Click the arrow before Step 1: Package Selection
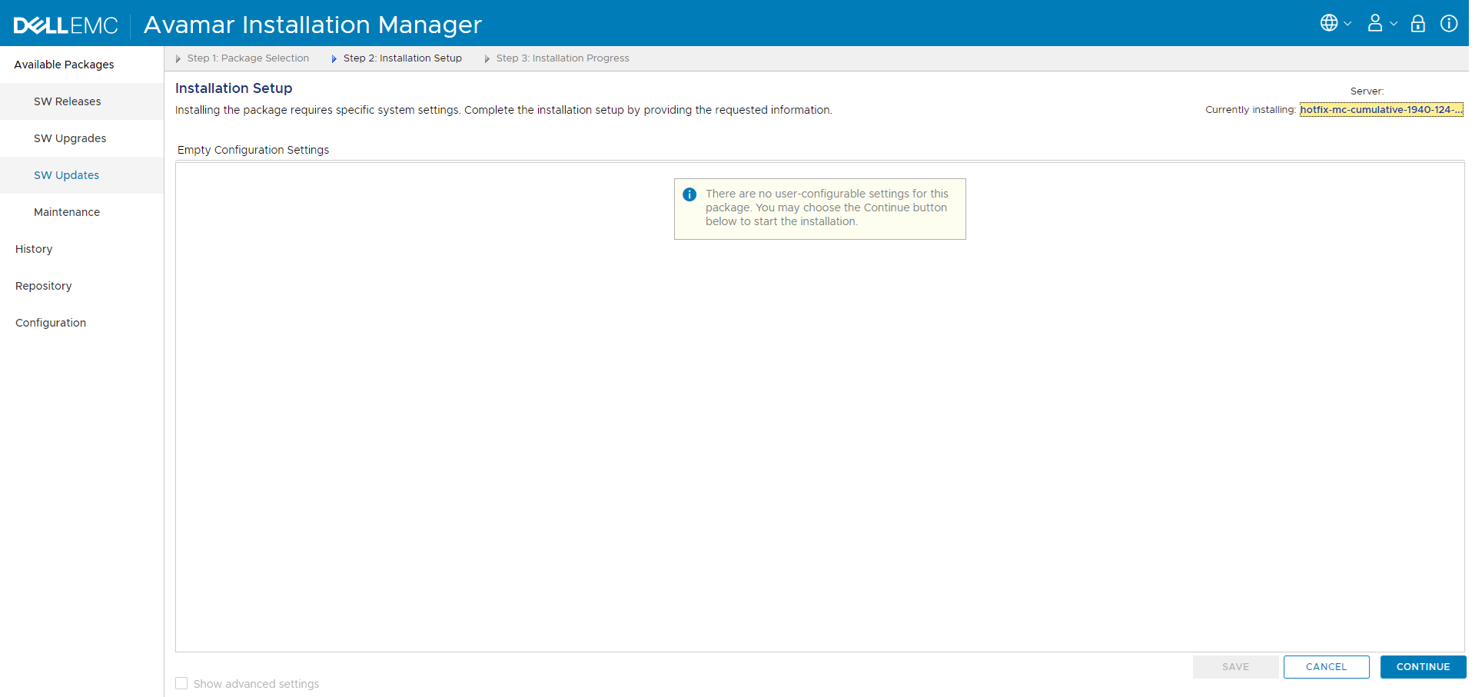 point(178,58)
